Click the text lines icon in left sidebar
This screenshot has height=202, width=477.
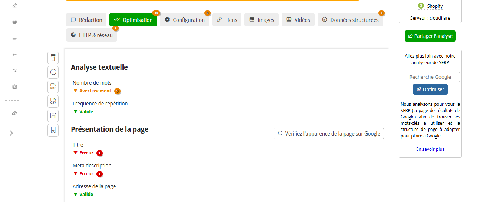14,38
